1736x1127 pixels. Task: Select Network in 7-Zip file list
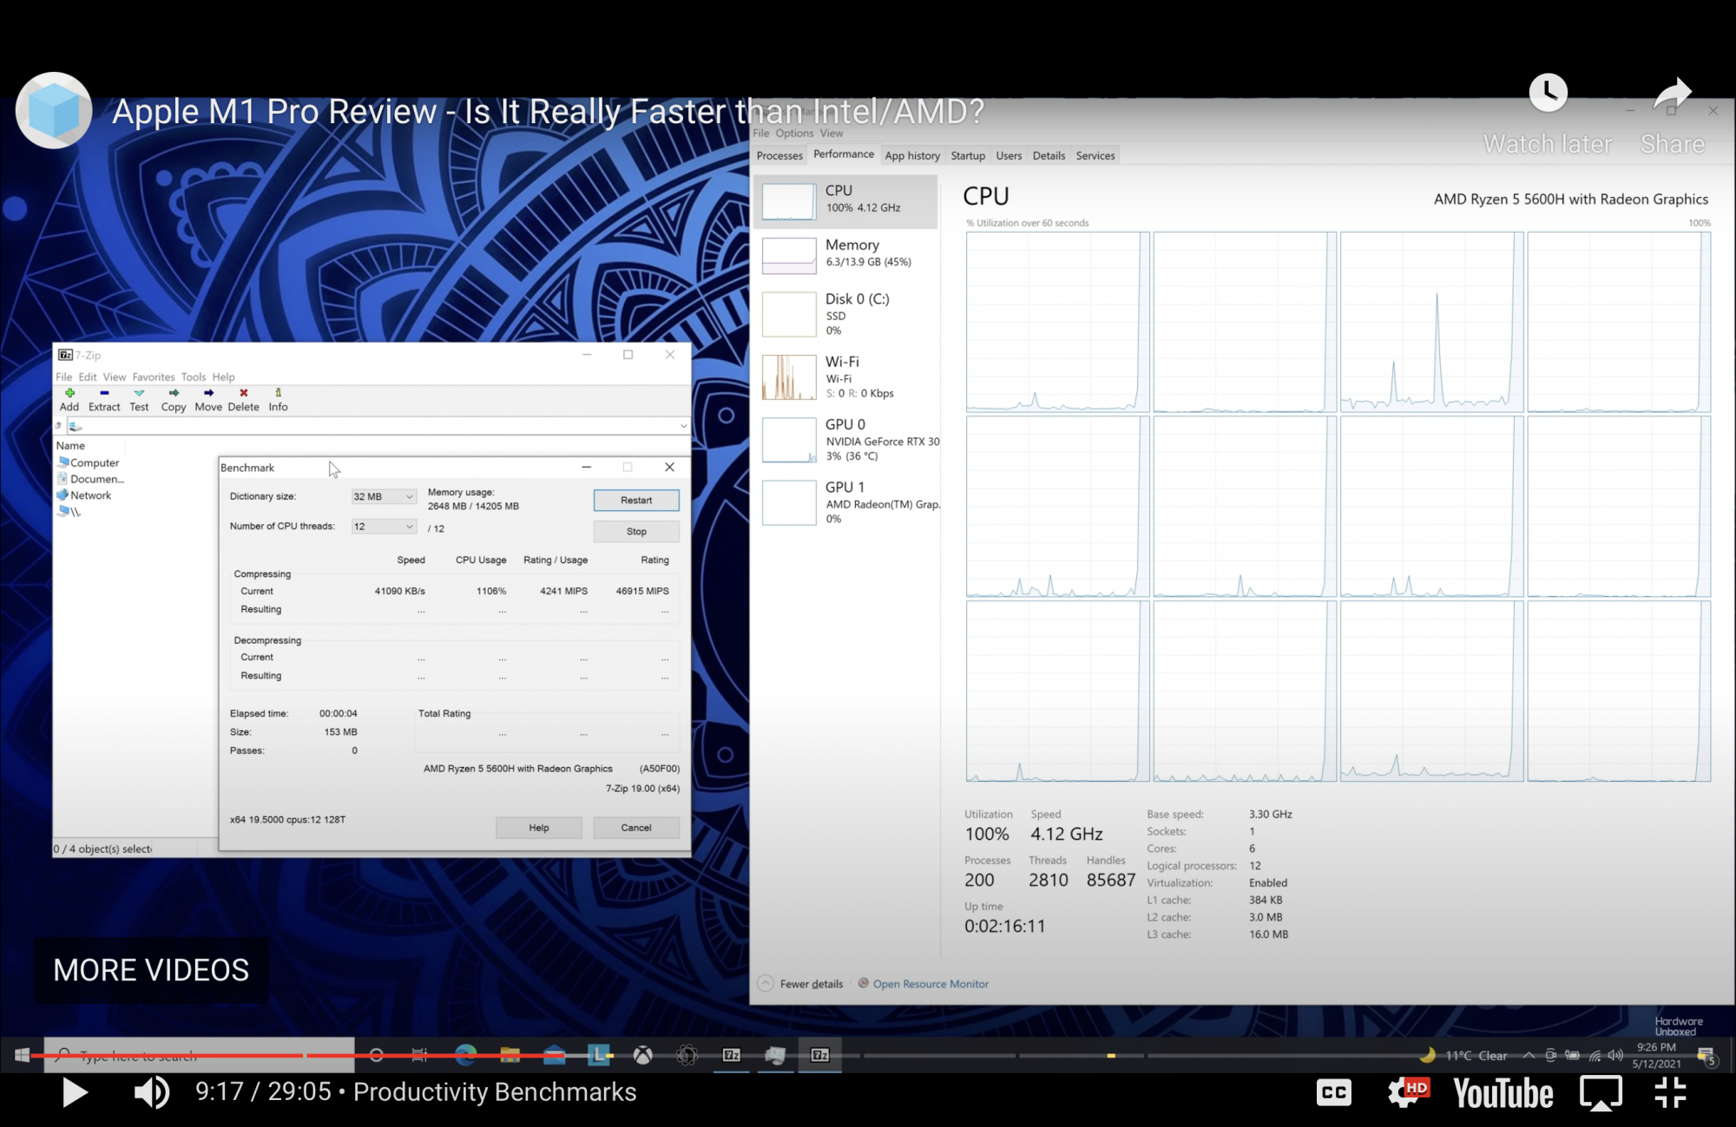[84, 495]
